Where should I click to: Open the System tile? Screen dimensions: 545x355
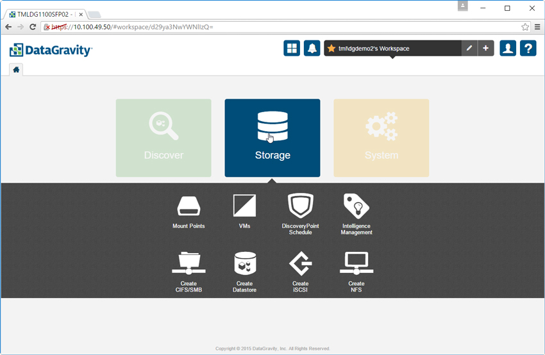[382, 138]
